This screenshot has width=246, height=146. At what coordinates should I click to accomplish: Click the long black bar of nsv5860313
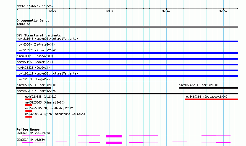tap(127, 94)
